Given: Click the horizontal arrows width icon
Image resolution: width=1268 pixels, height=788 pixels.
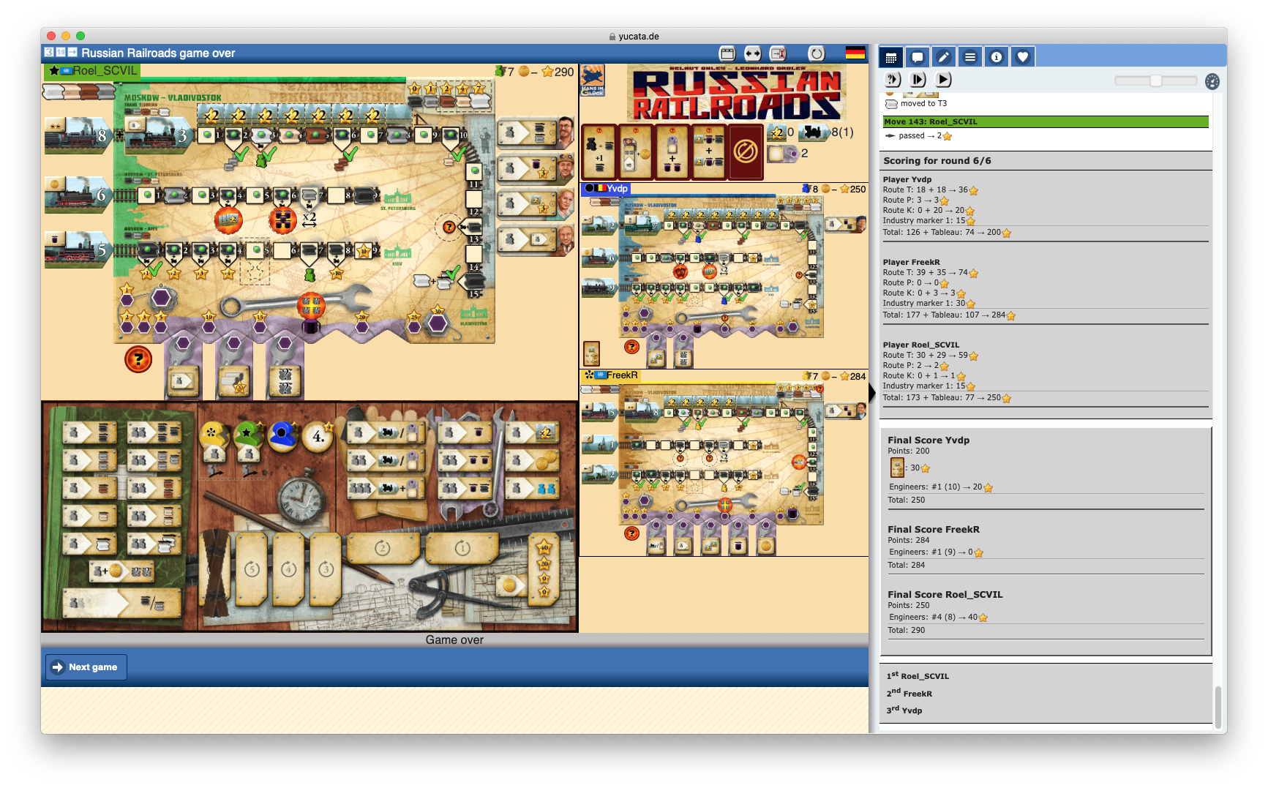Looking at the screenshot, I should pos(752,53).
